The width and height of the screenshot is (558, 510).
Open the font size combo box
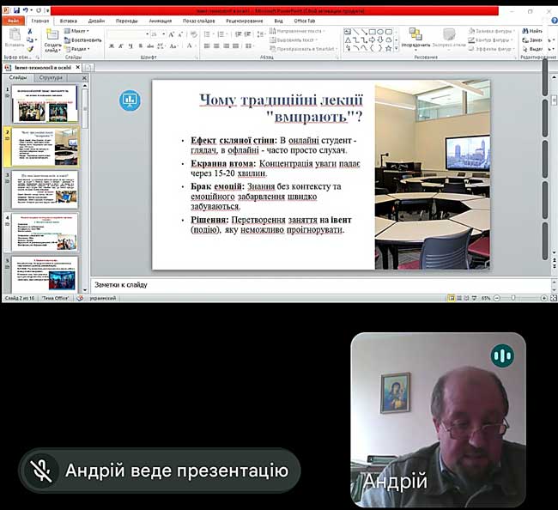[156, 33]
